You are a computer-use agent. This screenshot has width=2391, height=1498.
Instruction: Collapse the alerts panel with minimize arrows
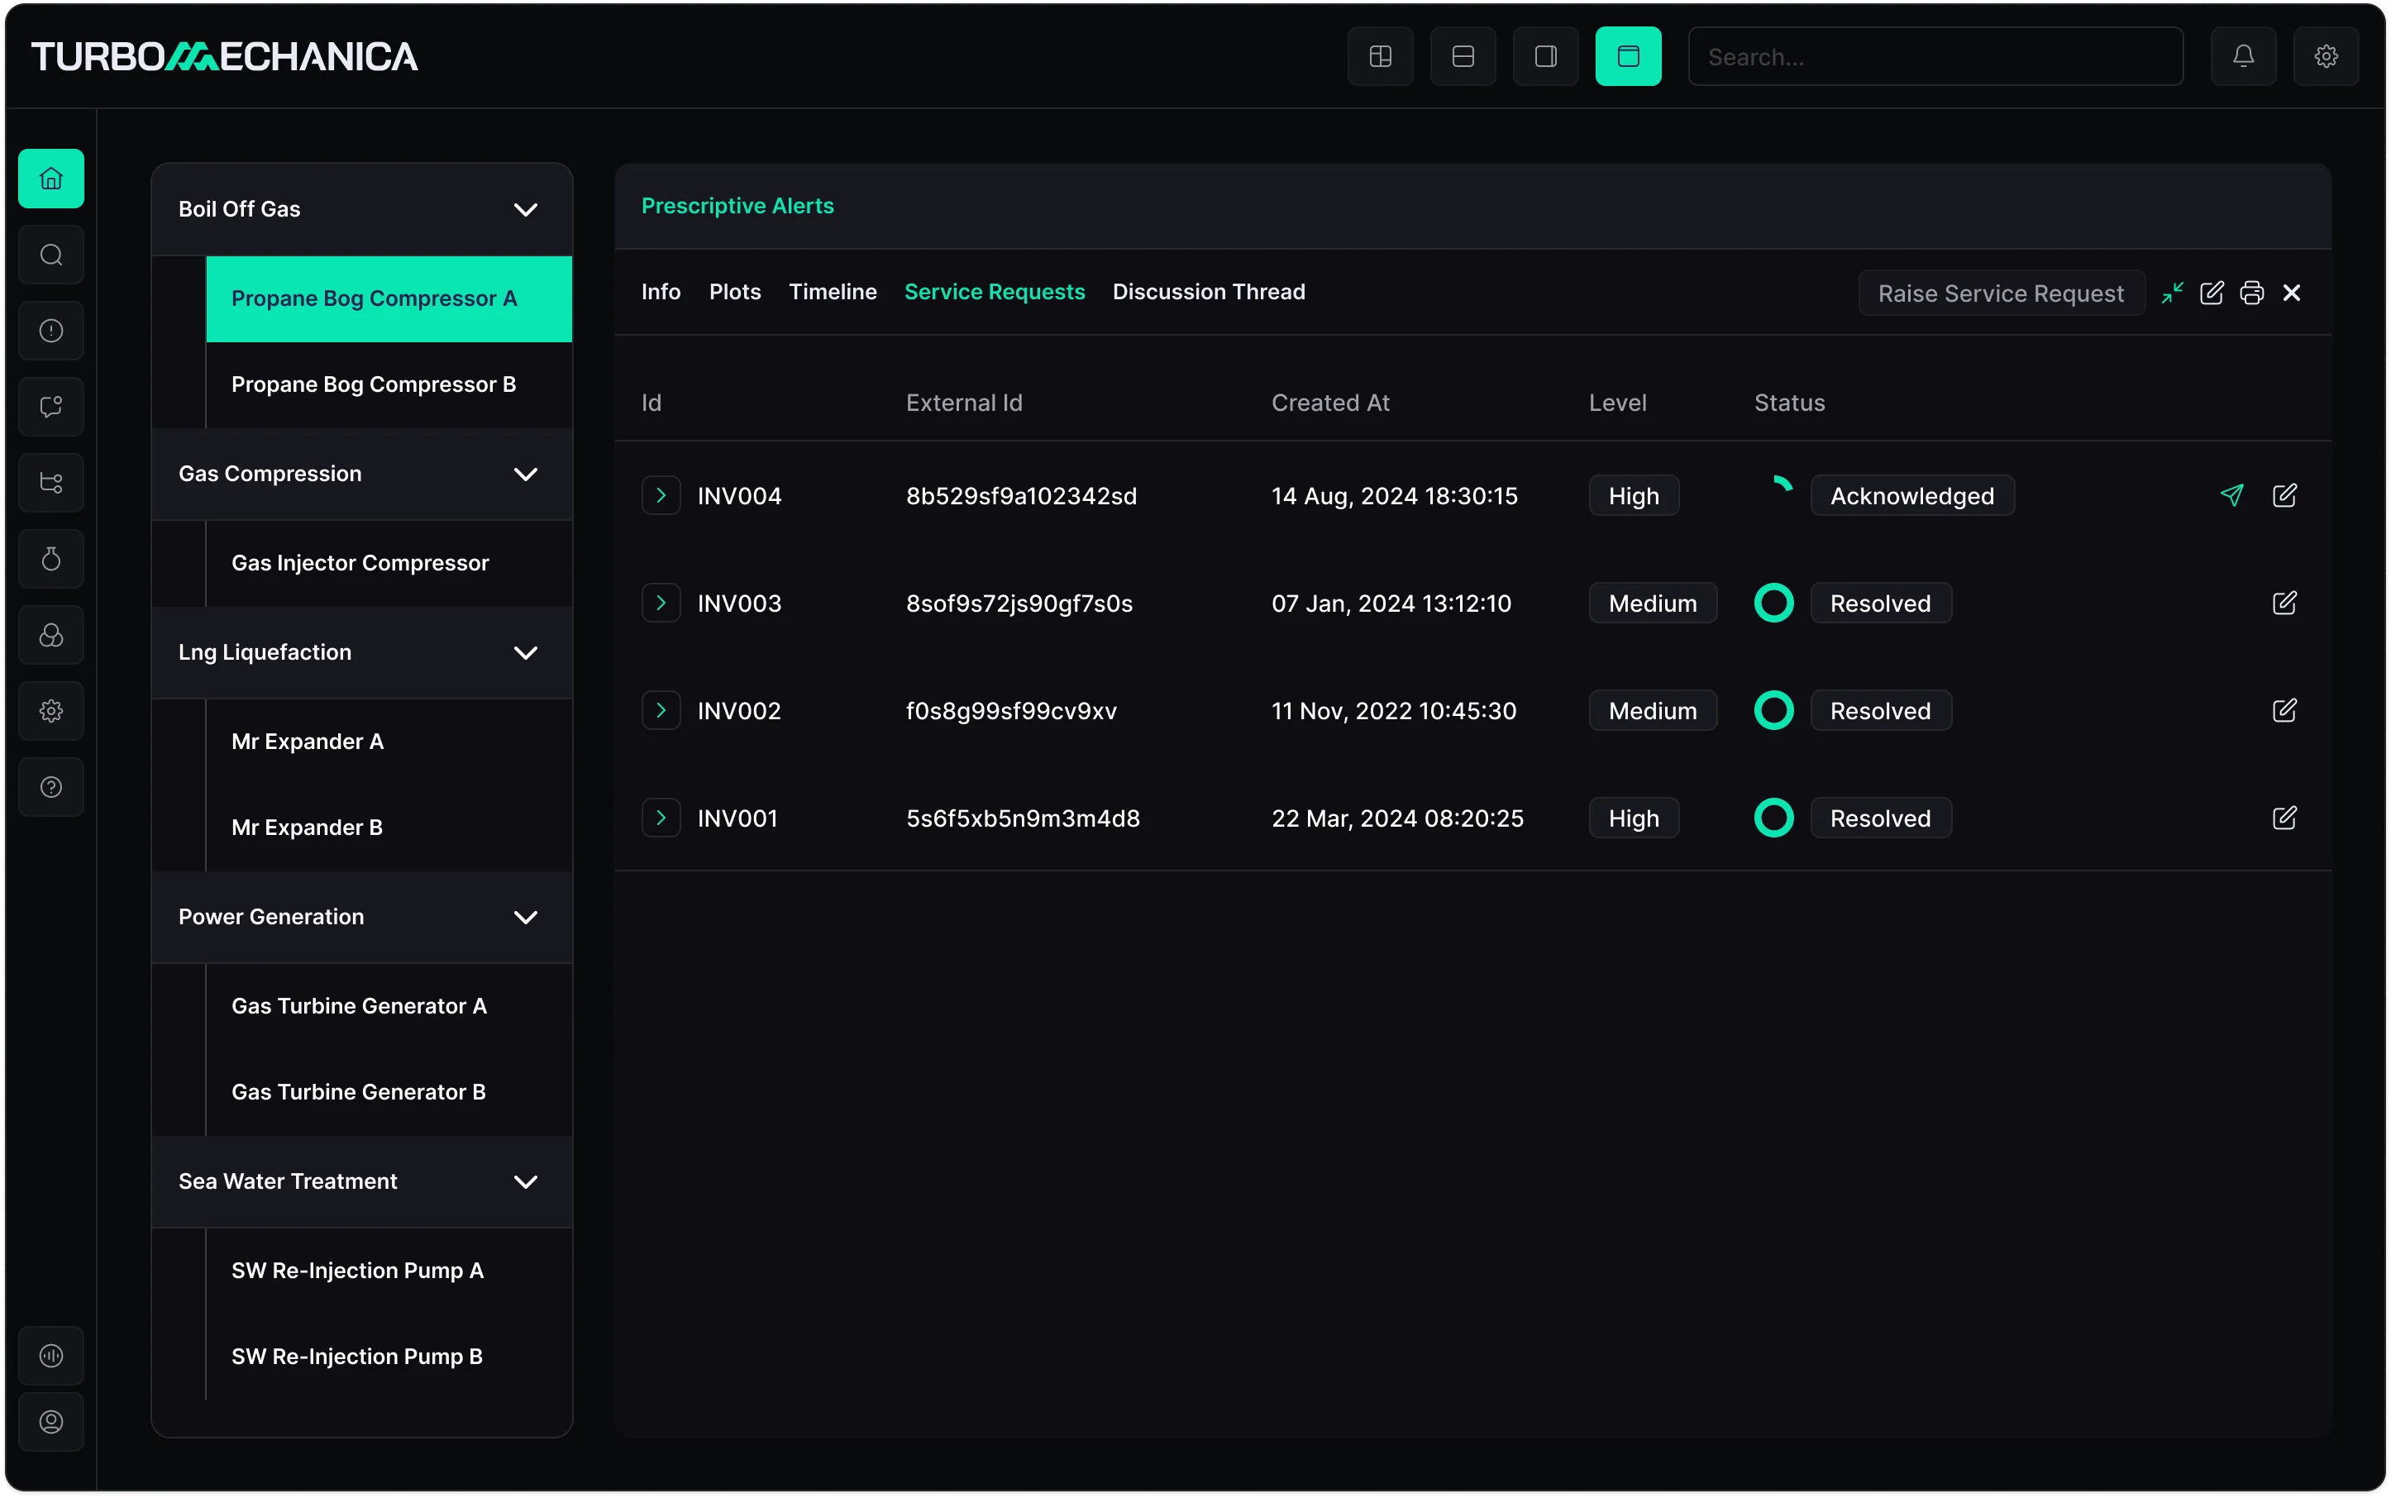tap(2172, 293)
